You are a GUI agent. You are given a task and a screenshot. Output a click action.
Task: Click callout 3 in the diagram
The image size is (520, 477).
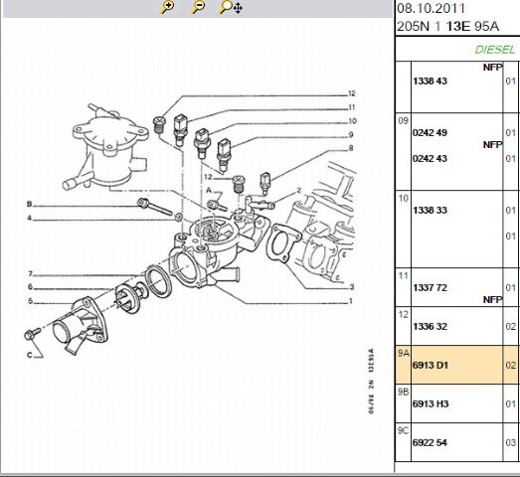coord(352,287)
